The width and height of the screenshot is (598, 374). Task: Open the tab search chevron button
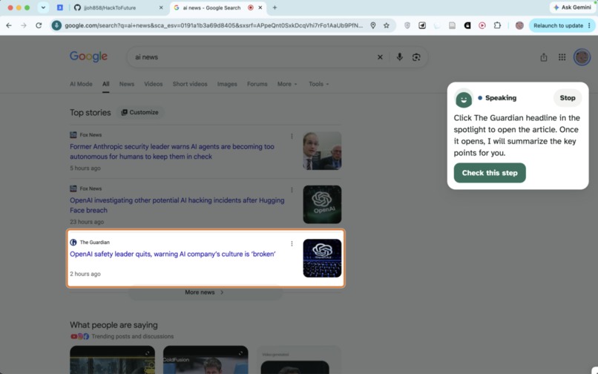pos(43,7)
